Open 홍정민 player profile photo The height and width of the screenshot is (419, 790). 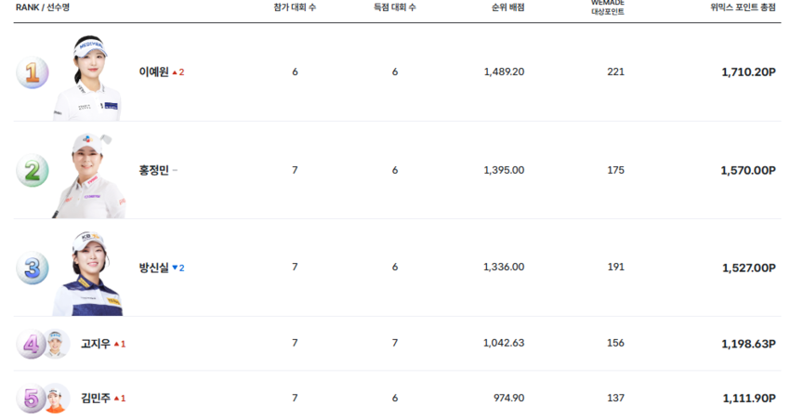(89, 177)
